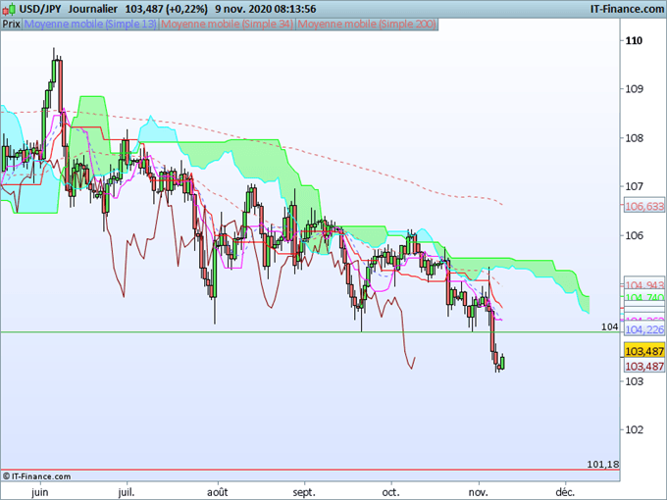Click the blue 104,226 price tag
The image size is (667, 500).
click(x=644, y=329)
